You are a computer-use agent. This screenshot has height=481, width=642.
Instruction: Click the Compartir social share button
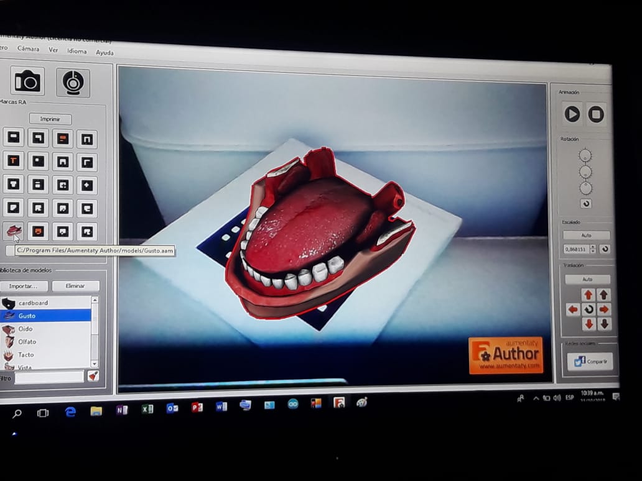590,362
